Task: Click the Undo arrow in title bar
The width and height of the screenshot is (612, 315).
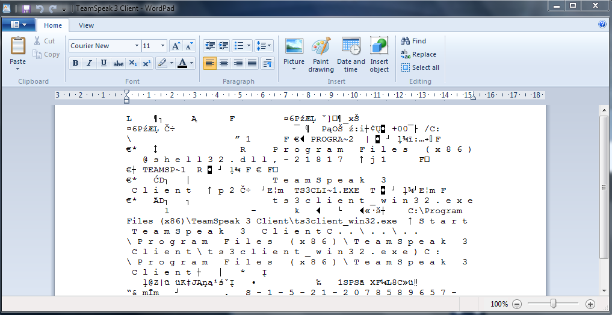Action: (x=40, y=8)
